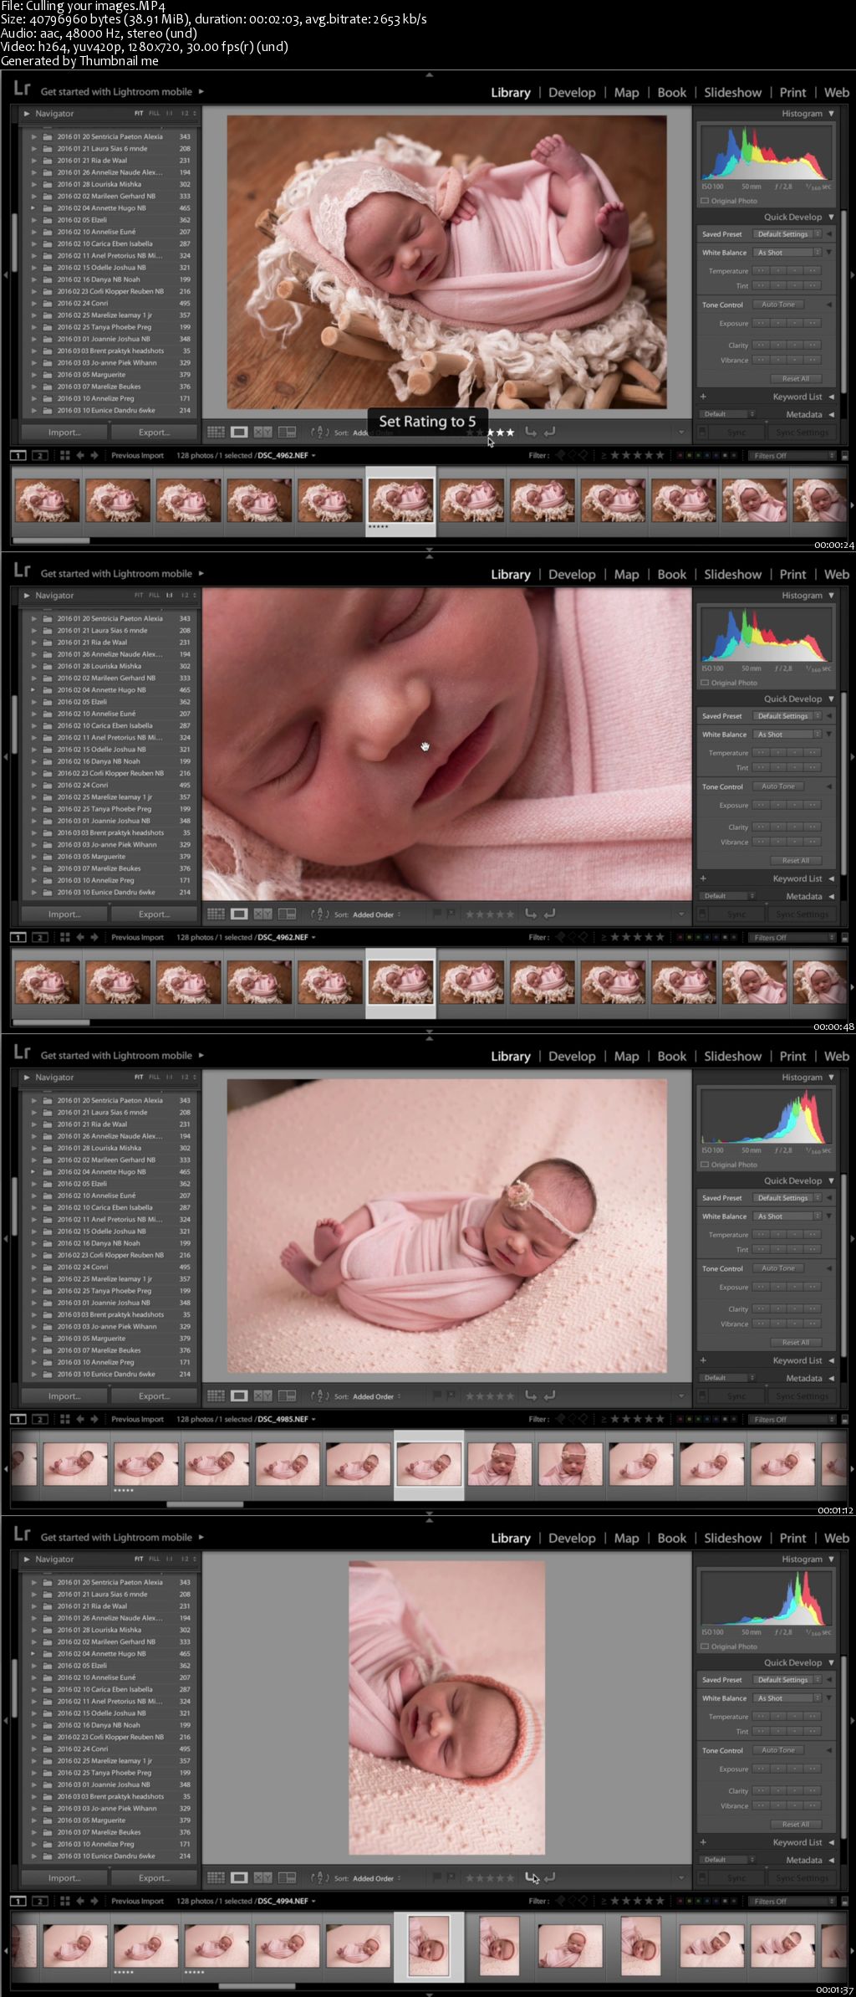This screenshot has width=856, height=1997.
Task: Click Export button in the 00:00:48 frame
Action: [x=154, y=914]
